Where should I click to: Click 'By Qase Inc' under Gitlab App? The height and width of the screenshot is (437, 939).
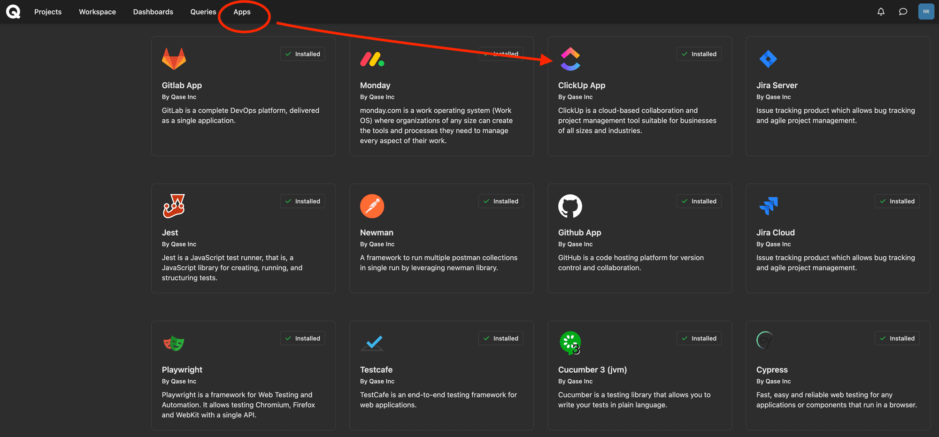coord(179,97)
